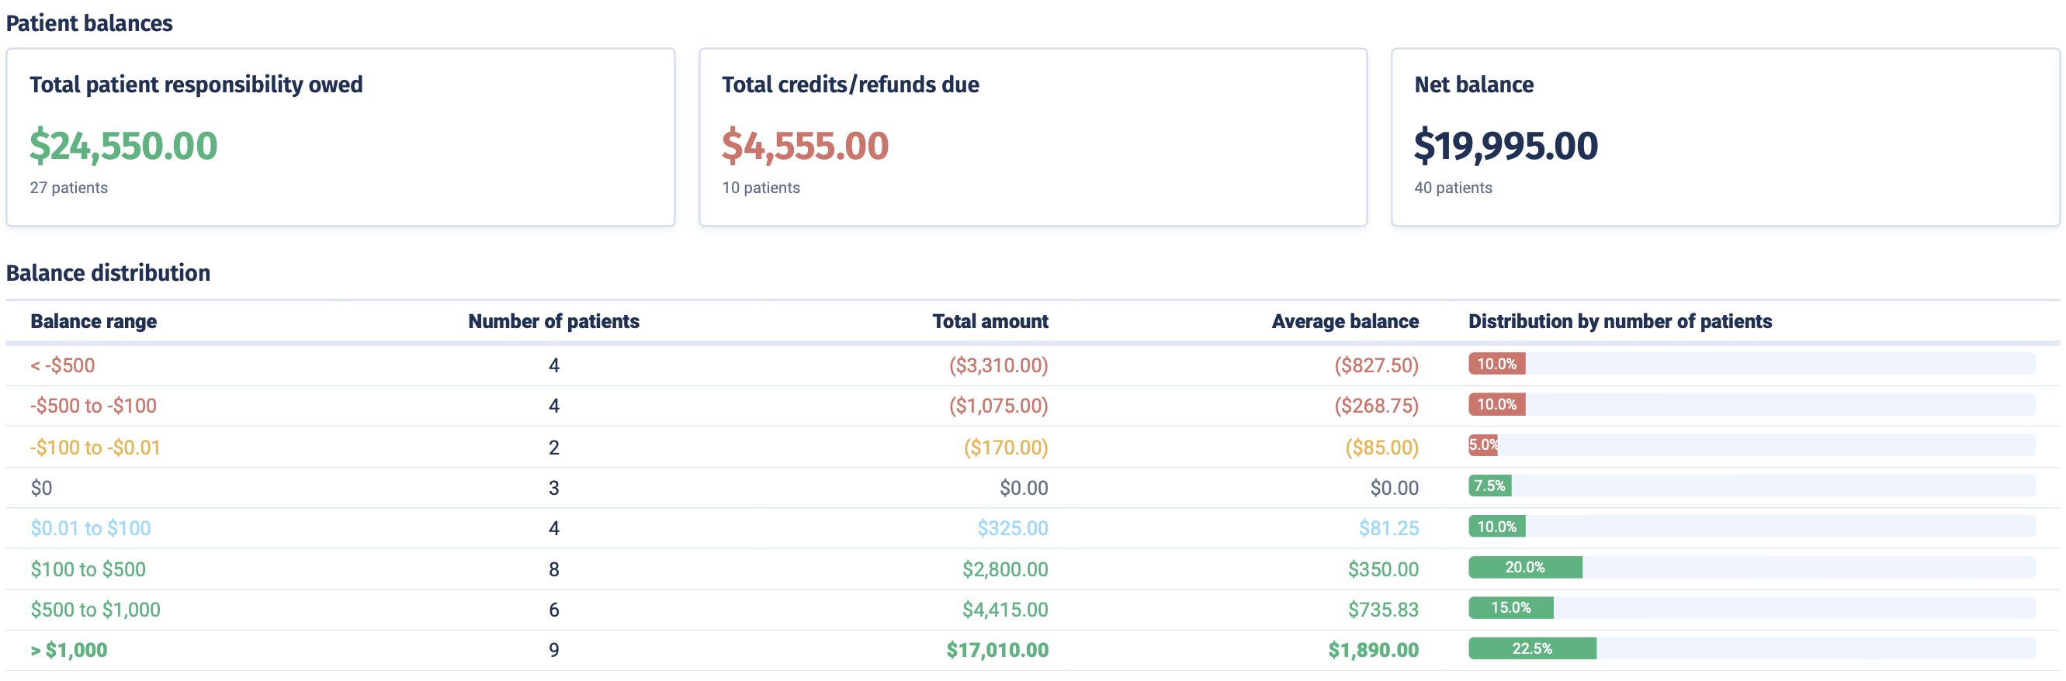Click 'Distribution by number of patients' header
The width and height of the screenshot is (2066, 681).
pyautogui.click(x=1620, y=321)
